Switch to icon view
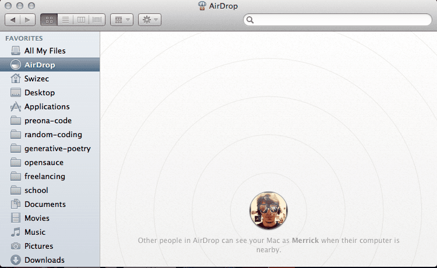Viewport: 437px width, 268px height. [49, 20]
